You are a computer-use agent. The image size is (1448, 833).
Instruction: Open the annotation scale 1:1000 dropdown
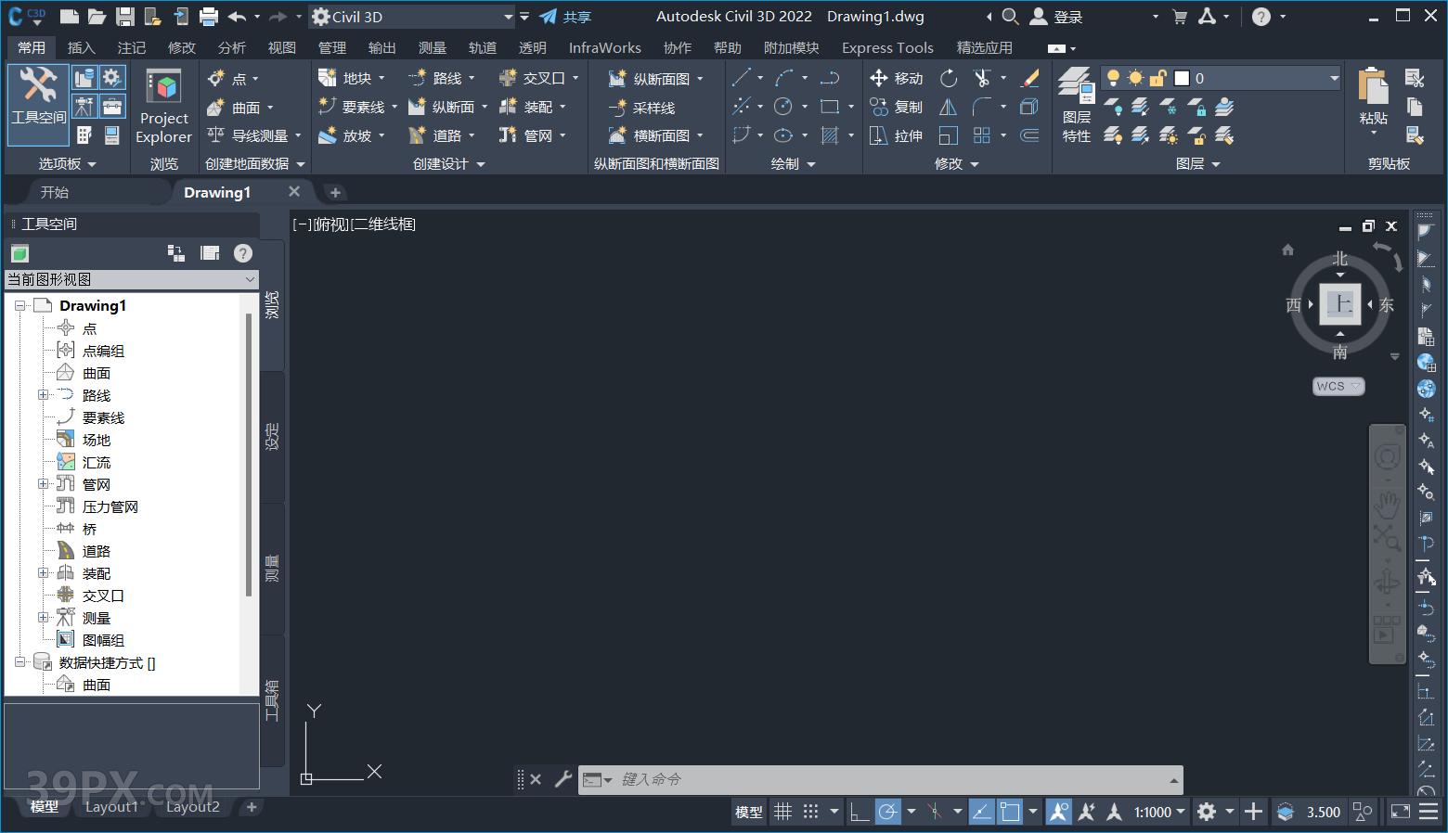point(1159,813)
